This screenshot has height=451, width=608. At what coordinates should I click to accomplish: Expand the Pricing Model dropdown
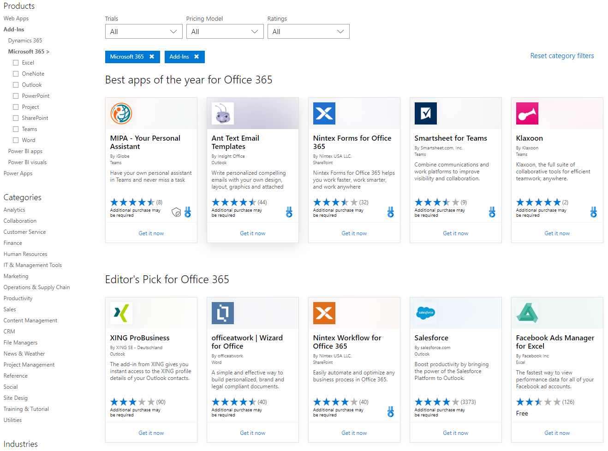pos(225,31)
